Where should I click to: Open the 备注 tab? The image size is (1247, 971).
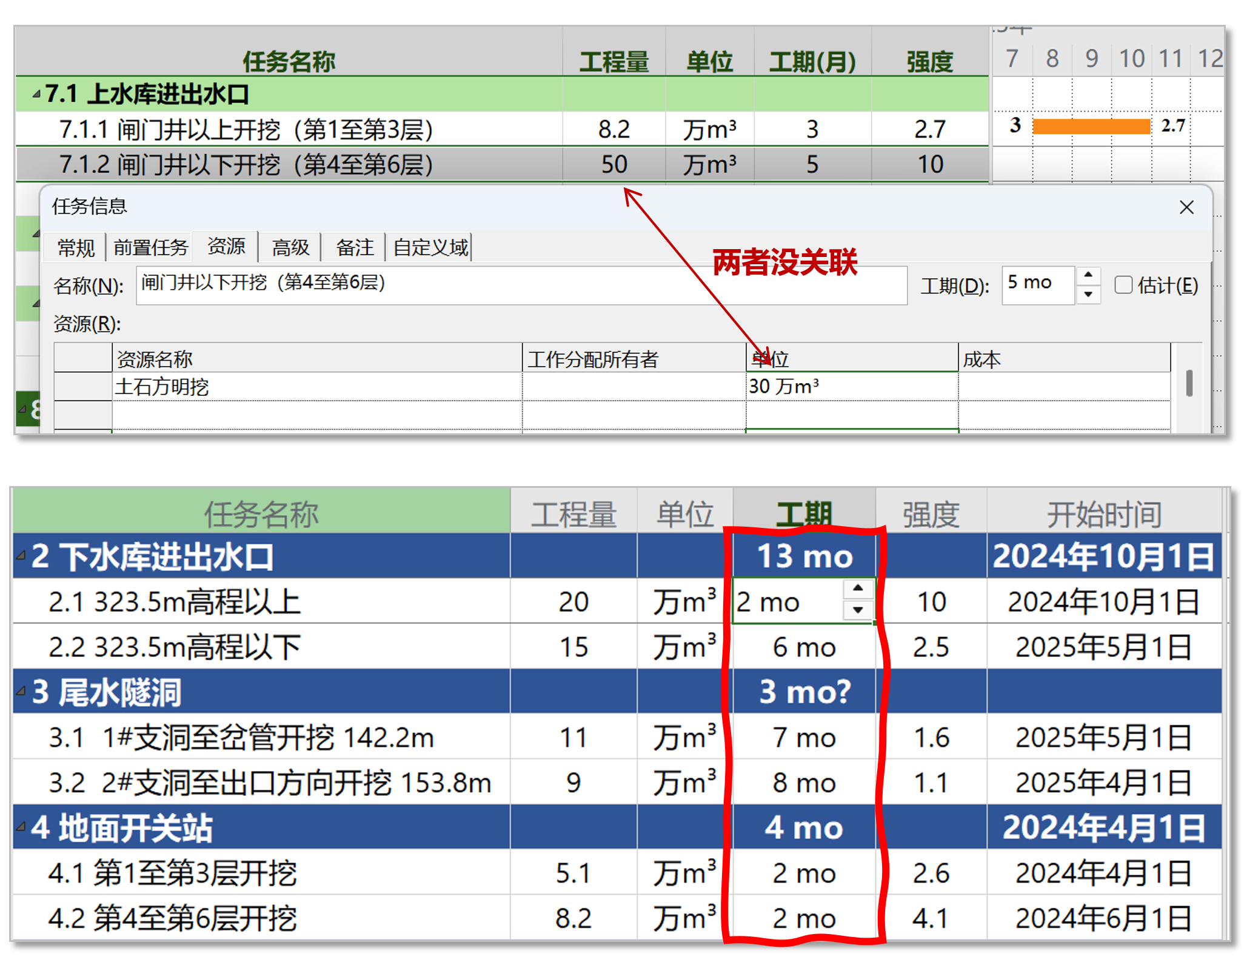click(355, 247)
